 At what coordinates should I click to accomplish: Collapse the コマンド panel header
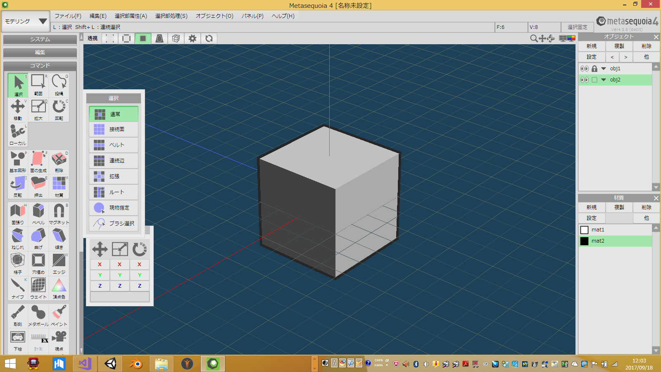click(40, 66)
